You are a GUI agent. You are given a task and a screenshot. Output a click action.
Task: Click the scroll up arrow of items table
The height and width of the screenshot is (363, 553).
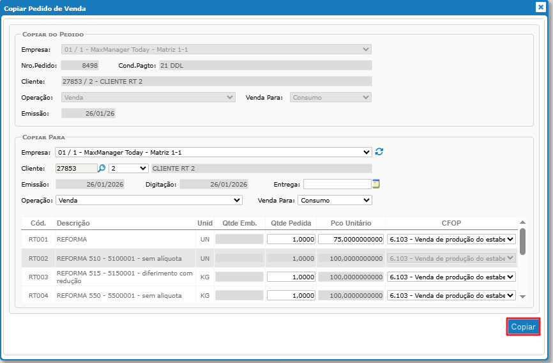(x=523, y=222)
